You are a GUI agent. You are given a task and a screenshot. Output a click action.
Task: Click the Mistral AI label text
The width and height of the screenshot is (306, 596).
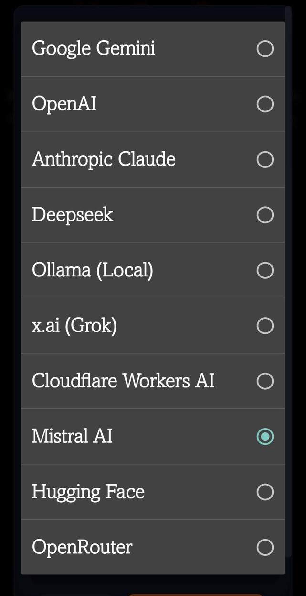[72, 436]
